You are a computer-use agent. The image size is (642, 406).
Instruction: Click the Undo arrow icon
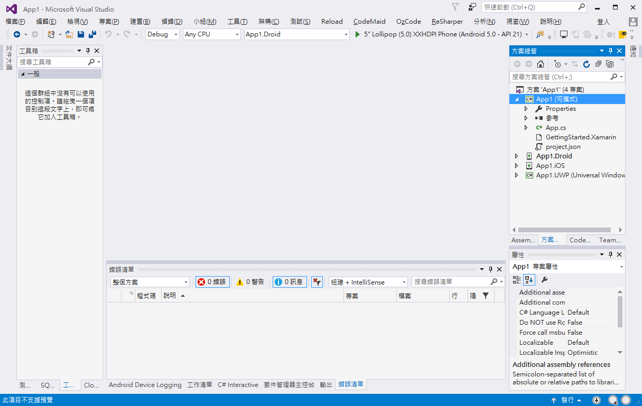point(108,34)
